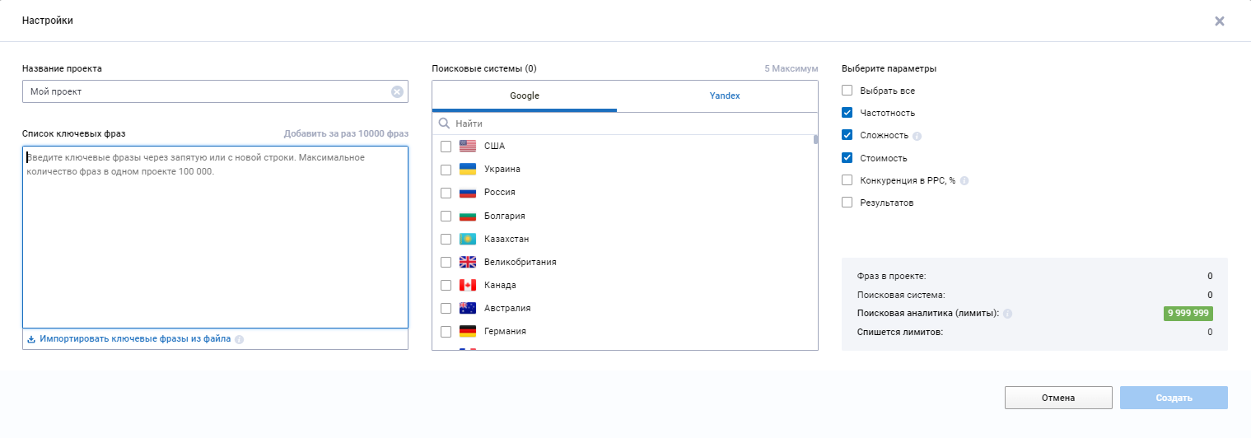This screenshot has width=1251, height=438.
Task: Click the search magnifier icon in the Найти field
Action: click(x=444, y=123)
